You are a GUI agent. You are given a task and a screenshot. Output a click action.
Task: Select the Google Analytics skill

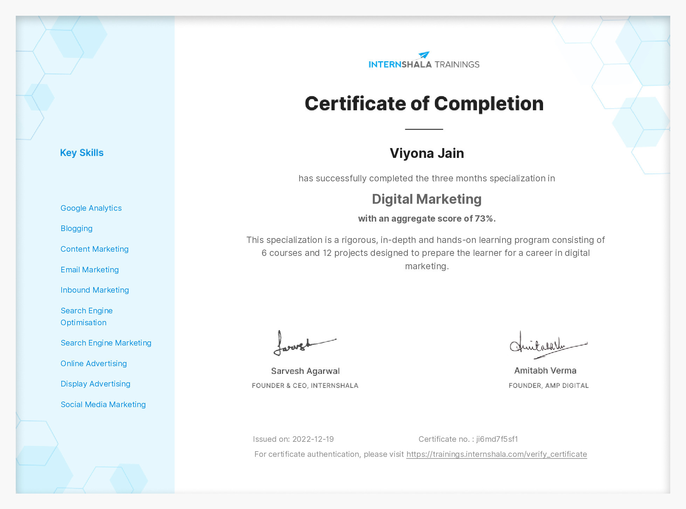[91, 208]
